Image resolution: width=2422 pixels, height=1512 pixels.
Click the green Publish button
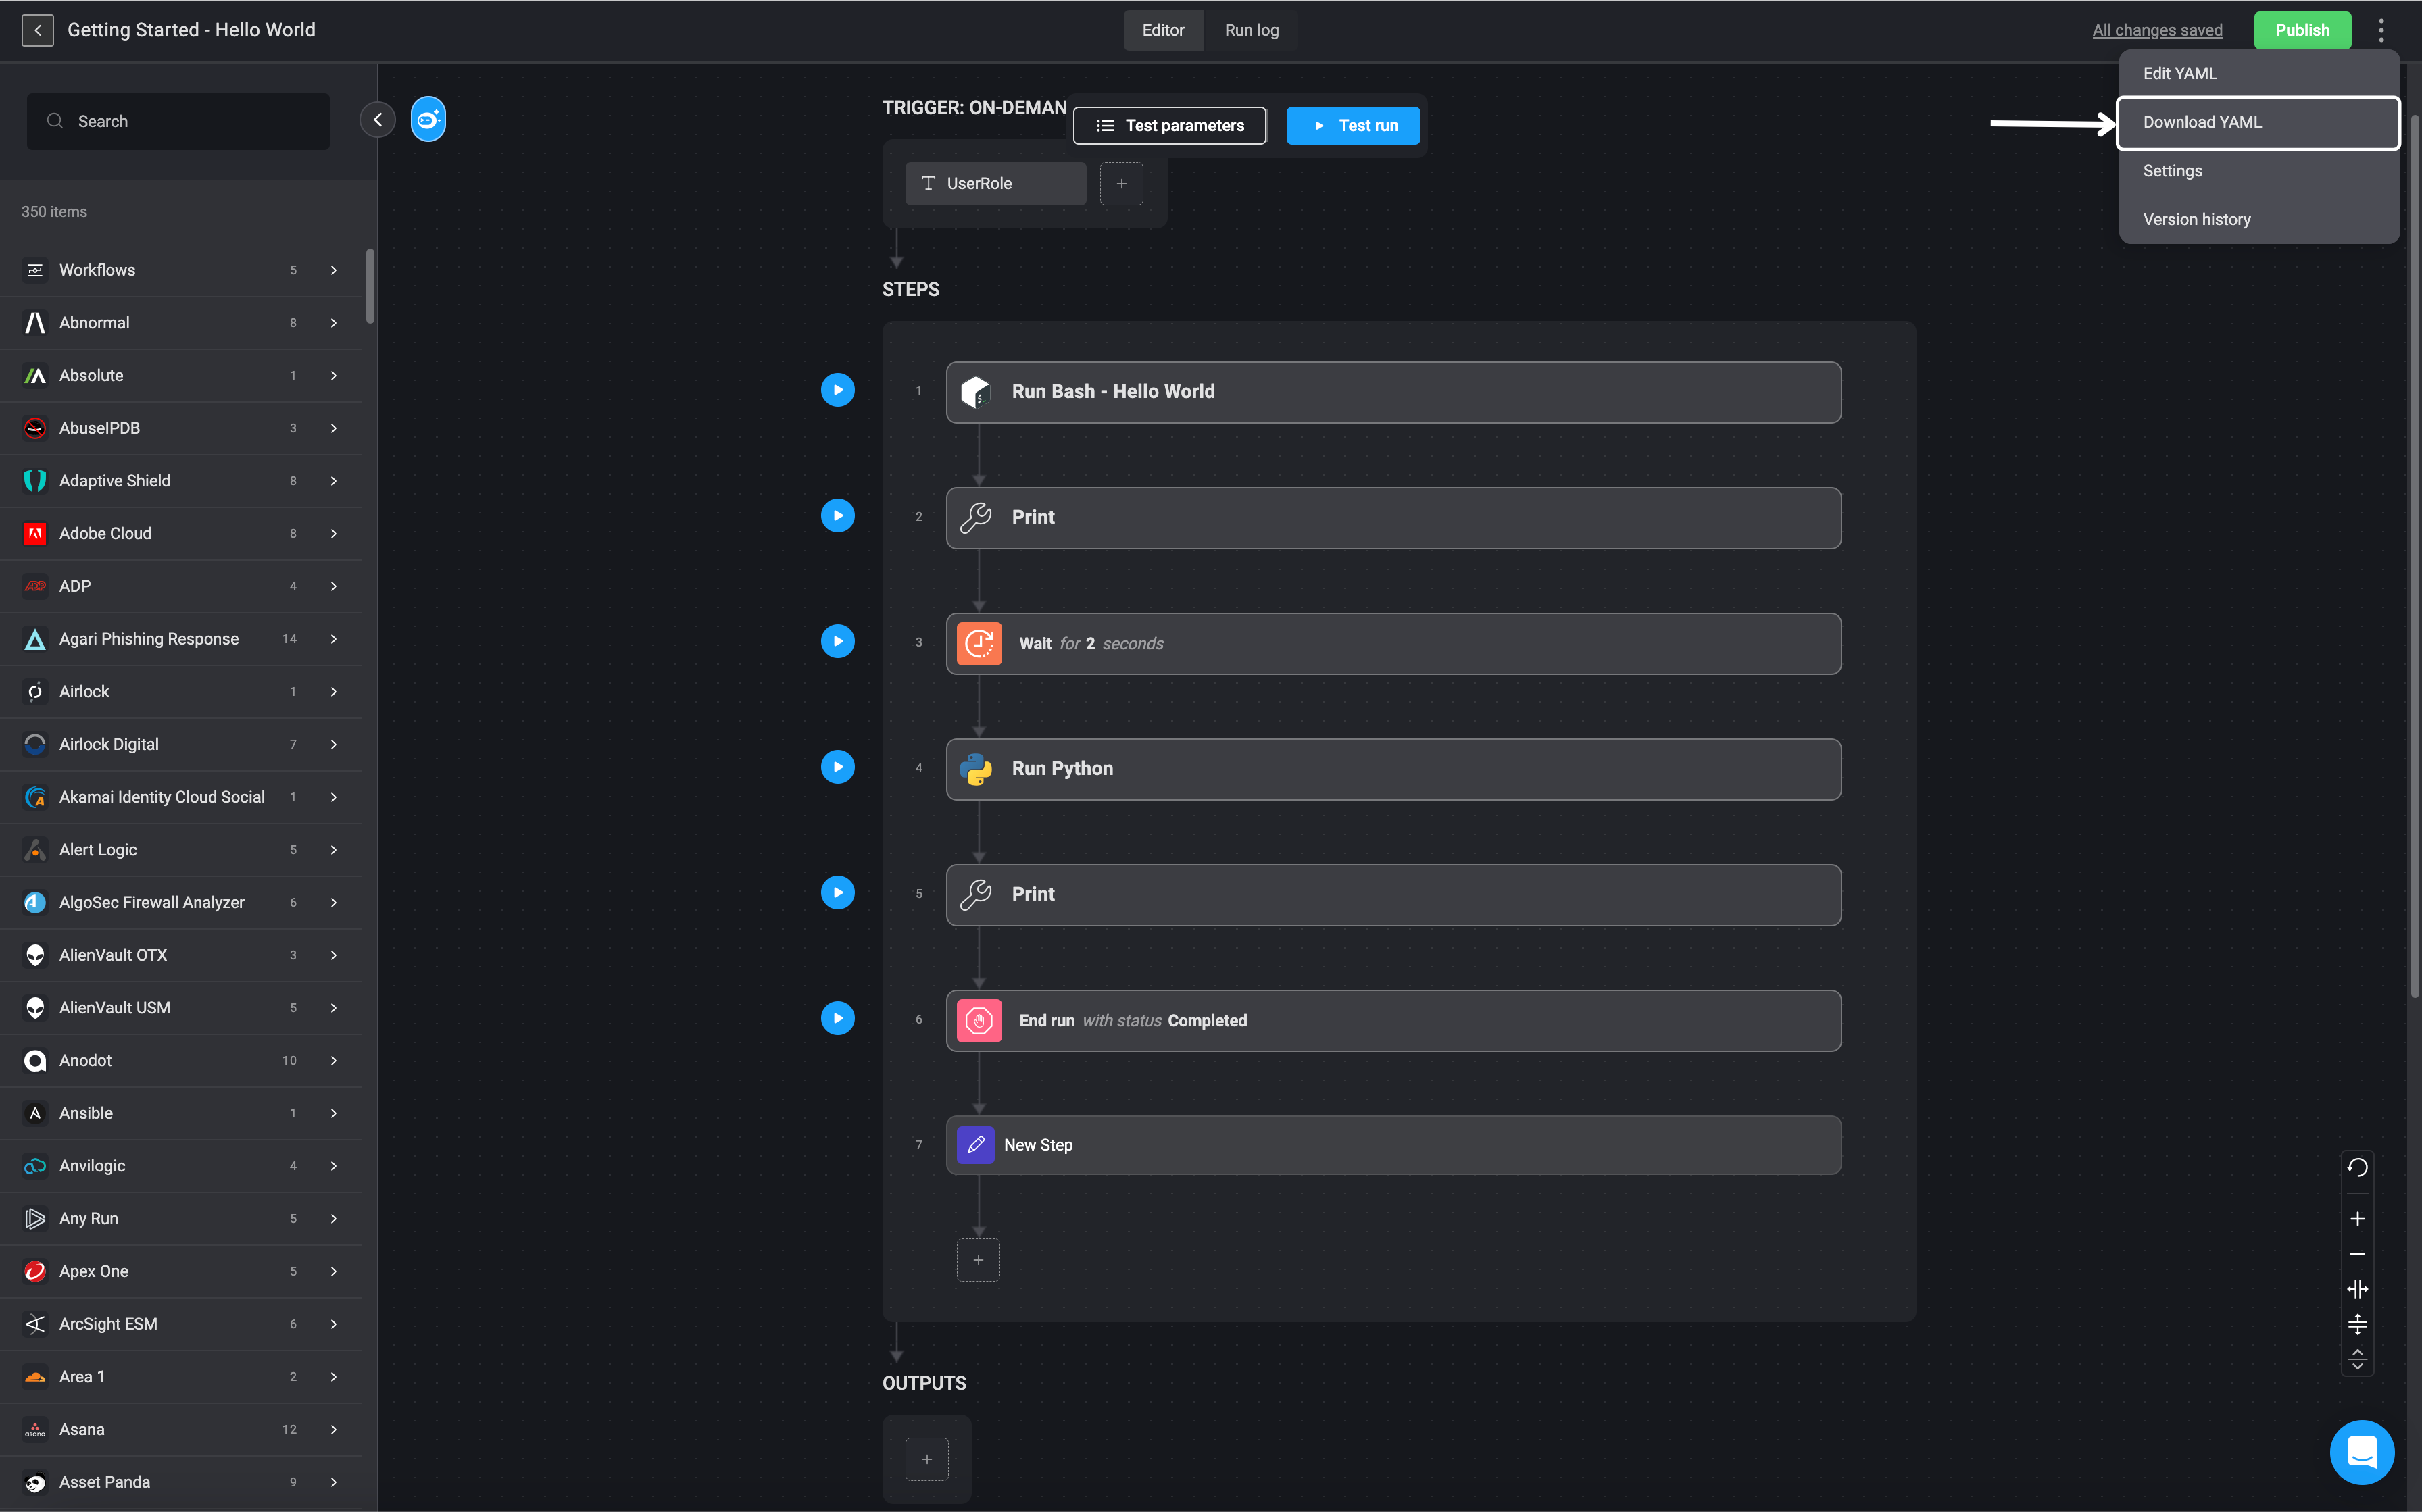click(x=2301, y=30)
